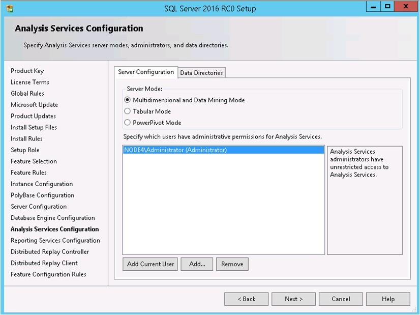Viewport: 420px width, 315px height.
Task: Select Tabular Mode option
Action: pos(128,111)
